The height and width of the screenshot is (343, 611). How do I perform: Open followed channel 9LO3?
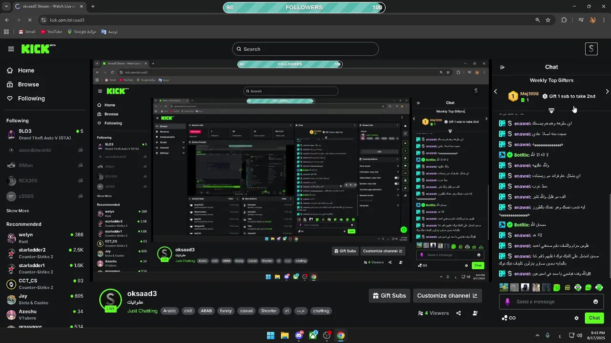pos(45,134)
